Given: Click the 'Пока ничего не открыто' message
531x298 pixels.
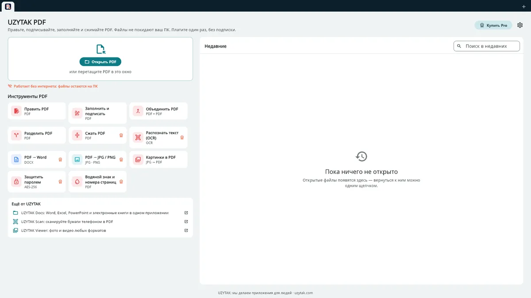Looking at the screenshot, I should 362,172.
